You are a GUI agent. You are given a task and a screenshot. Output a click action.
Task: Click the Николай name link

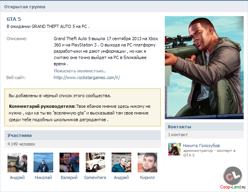coord(43,177)
